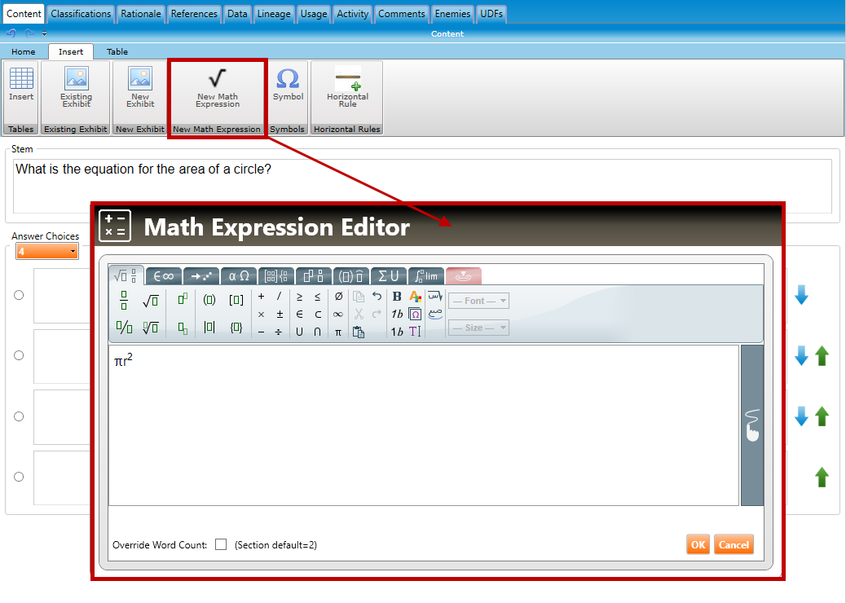Switch to the Classifications tab
This screenshot has height=603, width=846.
point(81,14)
